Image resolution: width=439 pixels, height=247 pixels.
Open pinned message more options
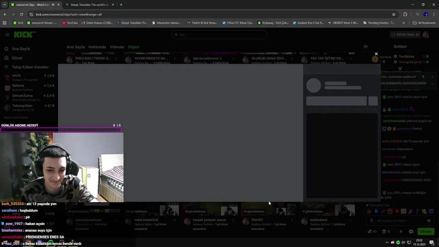click(432, 77)
